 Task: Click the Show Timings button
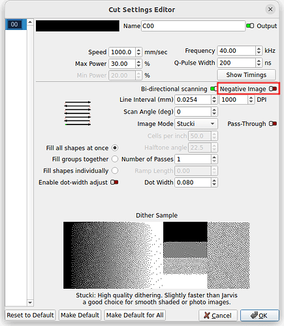click(246, 75)
